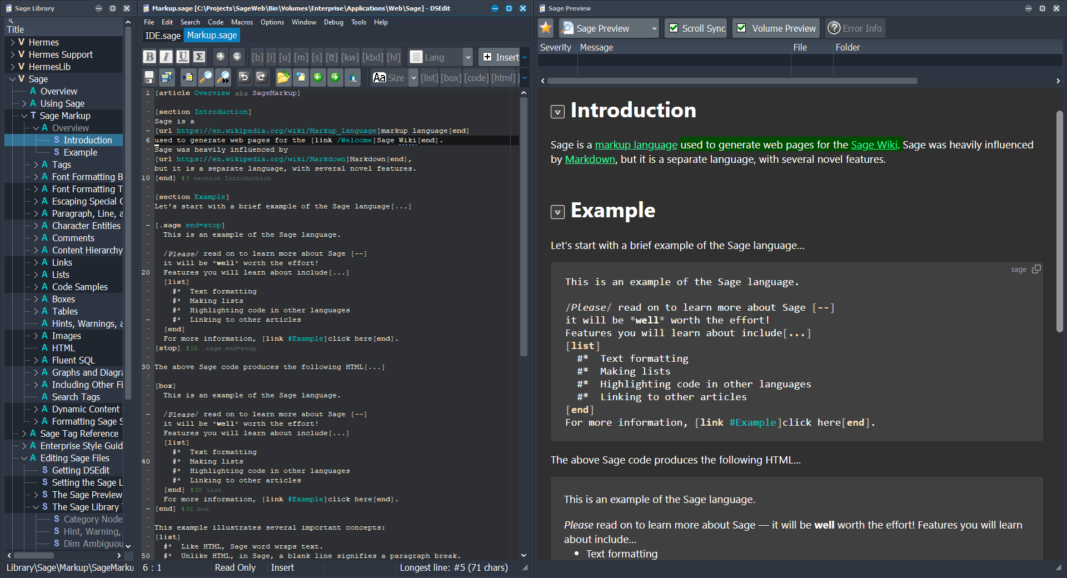
Task: Follow the 'Markdown' link in preview
Action: pos(590,160)
